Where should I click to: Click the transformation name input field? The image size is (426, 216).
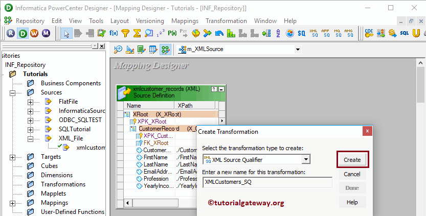click(267, 182)
